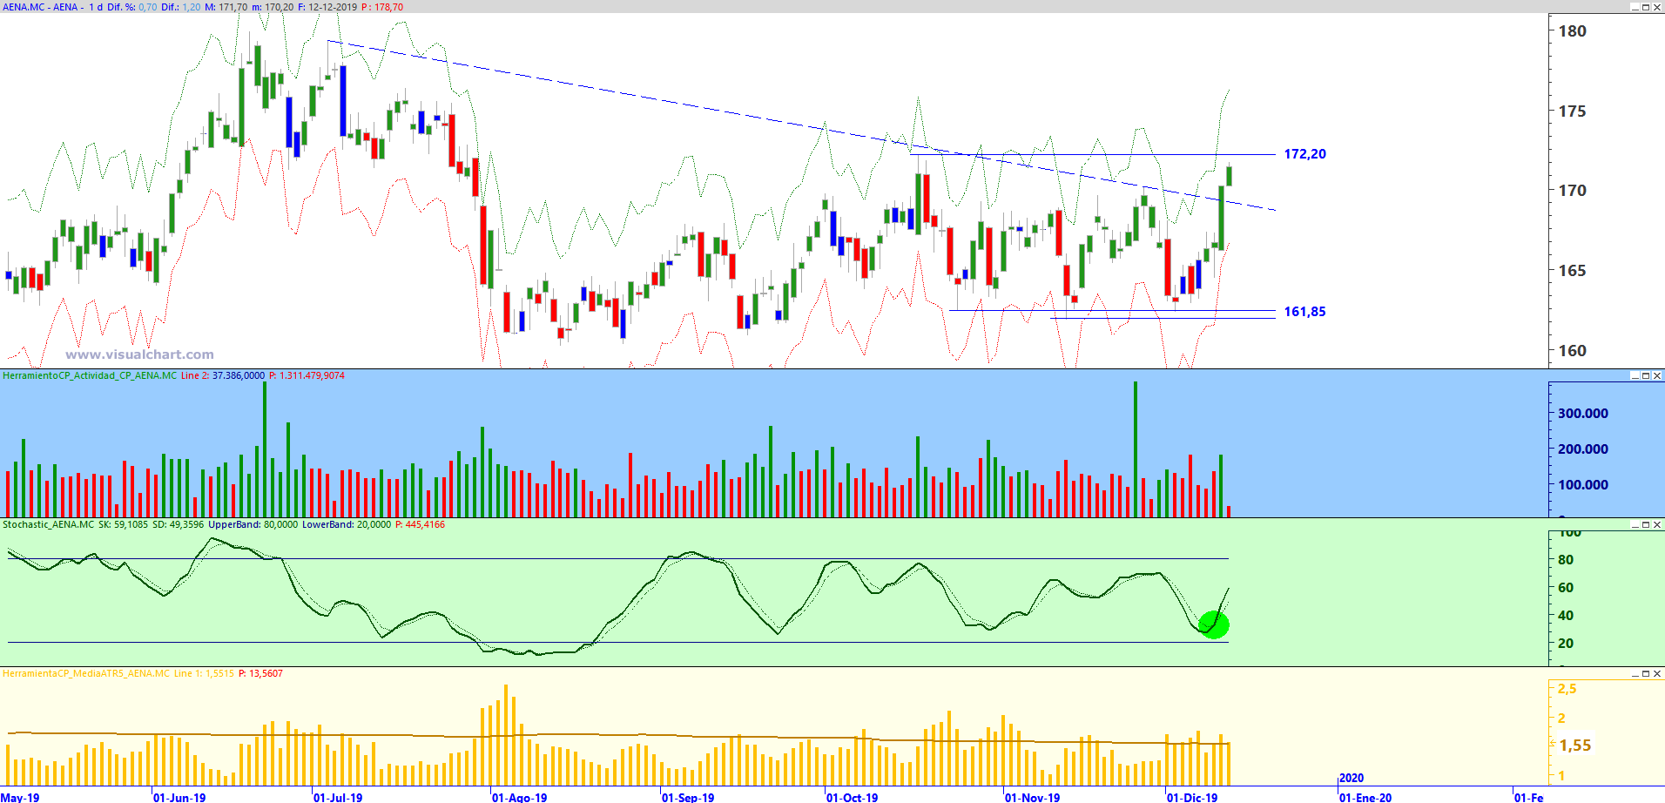Click the '01-Ene-20' date axis label
Screen dimensions: 1665x803
pyautogui.click(x=1365, y=797)
